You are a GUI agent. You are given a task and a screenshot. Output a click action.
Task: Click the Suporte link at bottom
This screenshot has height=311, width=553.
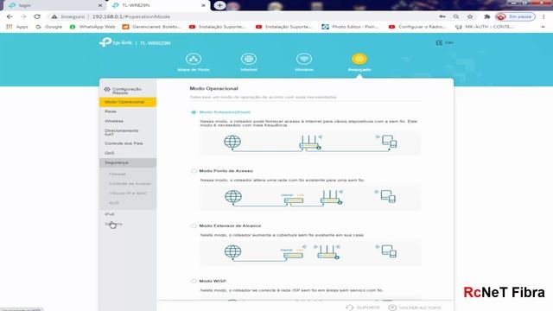point(363,308)
